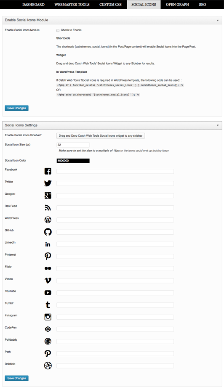The width and height of the screenshot is (224, 387).
Task: Click the GitHub octocat icon
Action: tap(48, 232)
